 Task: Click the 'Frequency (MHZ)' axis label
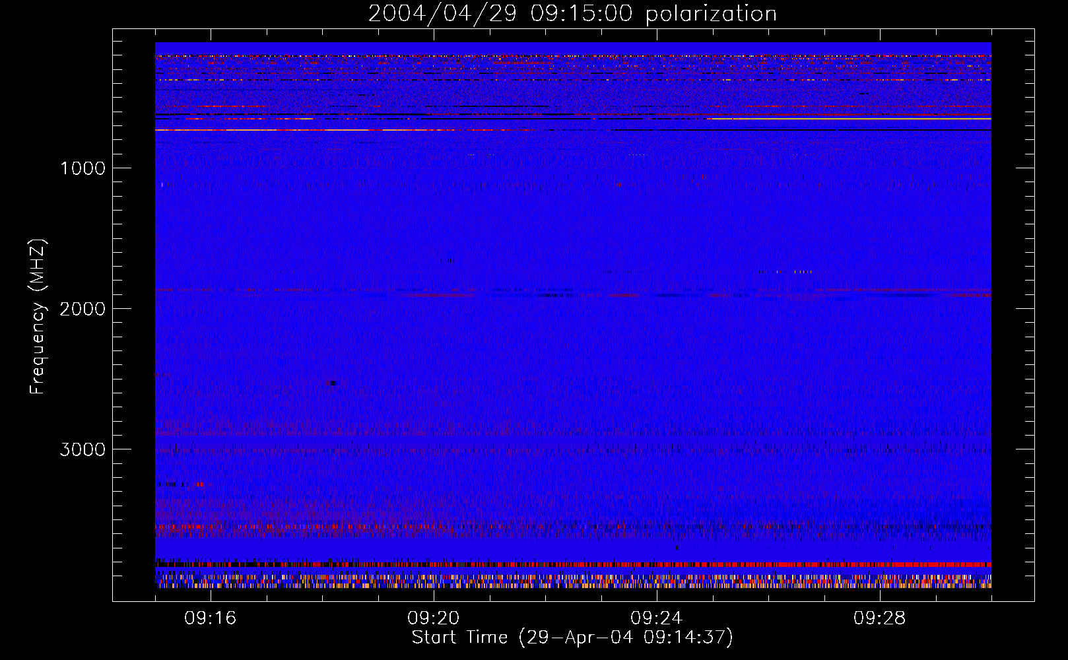(38, 317)
